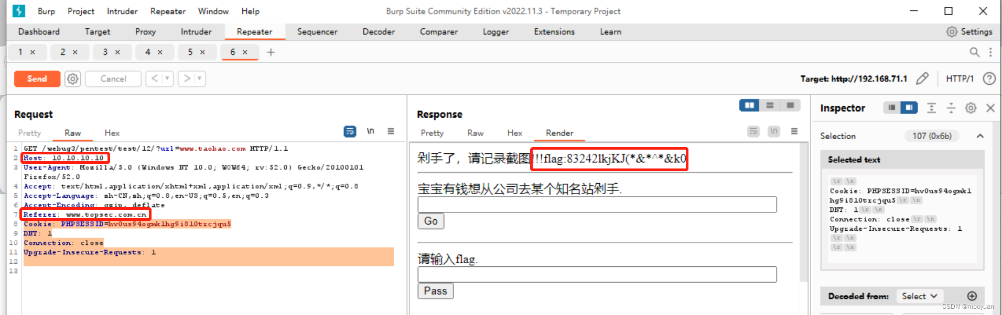Switch to the Sequencer tab
This screenshot has height=315, width=1002.
[317, 31]
